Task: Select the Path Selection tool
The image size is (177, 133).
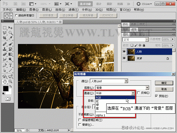Action: point(4,70)
